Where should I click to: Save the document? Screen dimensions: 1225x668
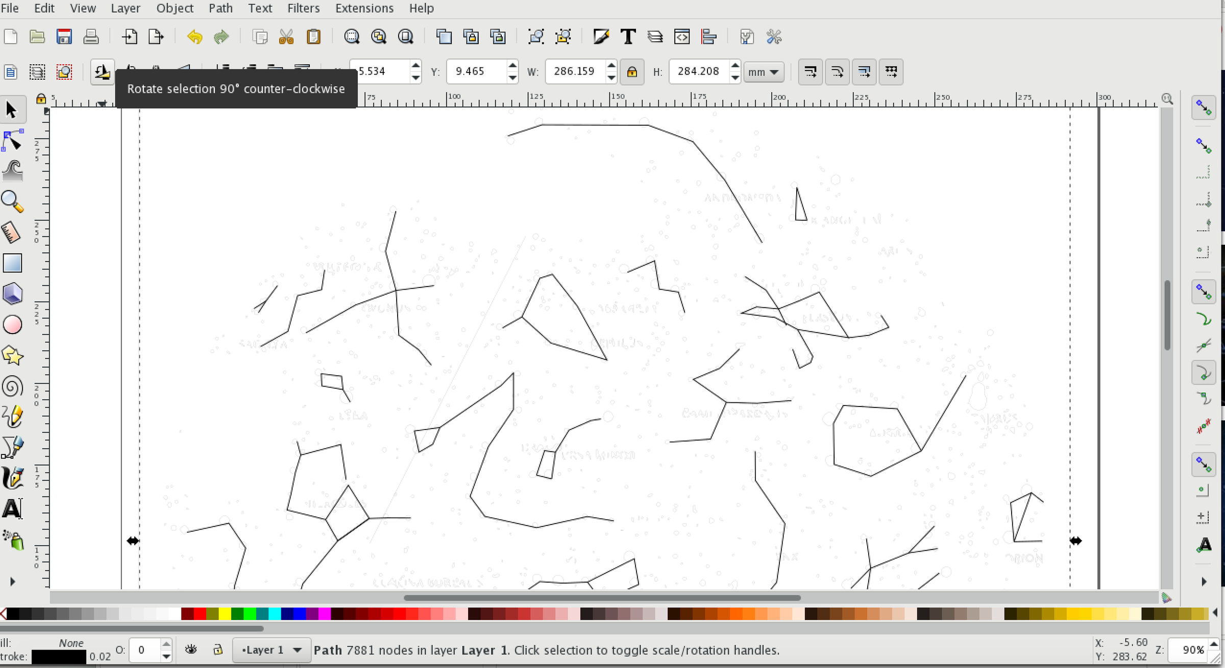pyautogui.click(x=64, y=37)
